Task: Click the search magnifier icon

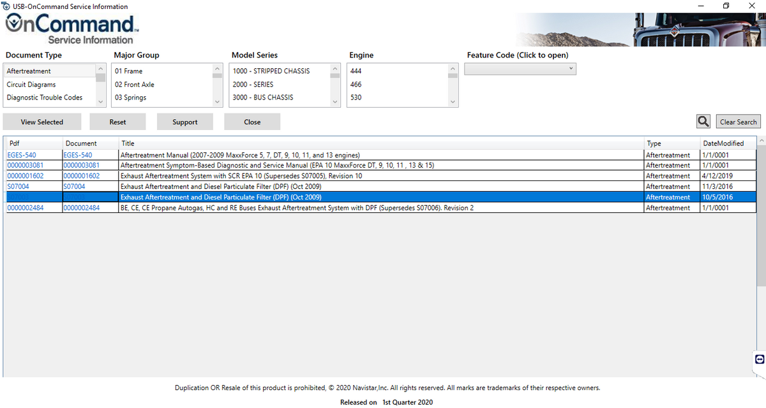Action: pos(703,120)
